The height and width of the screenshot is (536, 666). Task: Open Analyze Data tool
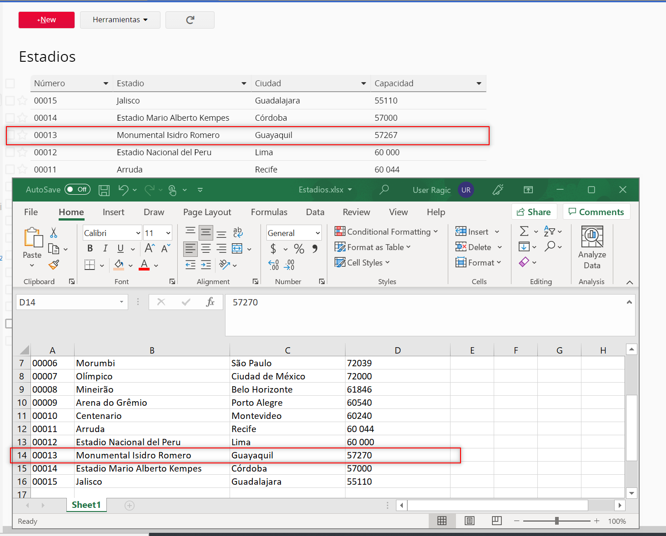[592, 248]
